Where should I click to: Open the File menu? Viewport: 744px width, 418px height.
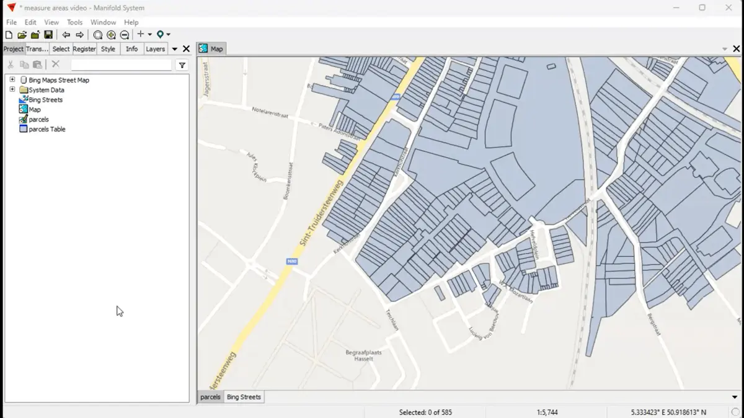tap(11, 22)
